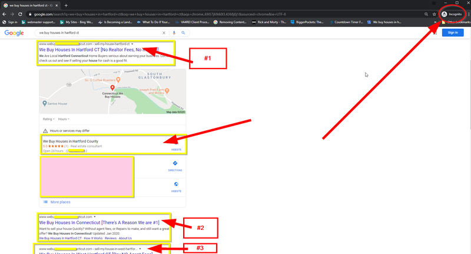Open the 'How It Works' sitelink
This screenshot has height=254, width=471.
[x=93, y=238]
